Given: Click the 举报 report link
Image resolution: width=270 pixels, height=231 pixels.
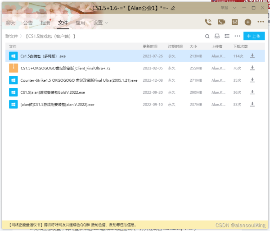Looking at the screenshot, I should coord(225,8).
